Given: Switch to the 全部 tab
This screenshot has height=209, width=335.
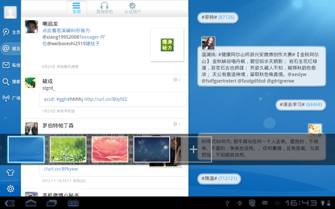Looking at the screenshot, I should [x=77, y=8].
